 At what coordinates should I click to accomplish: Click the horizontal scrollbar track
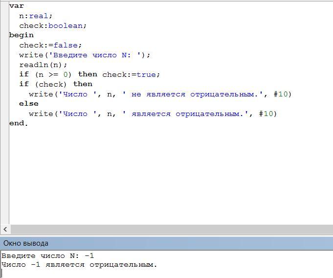(172, 230)
